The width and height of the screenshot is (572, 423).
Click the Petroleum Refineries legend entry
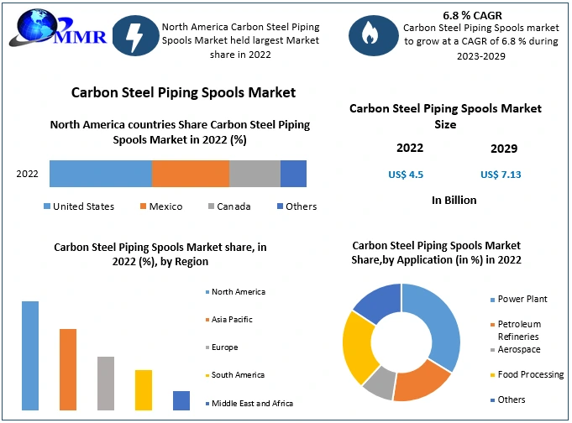pyautogui.click(x=519, y=330)
